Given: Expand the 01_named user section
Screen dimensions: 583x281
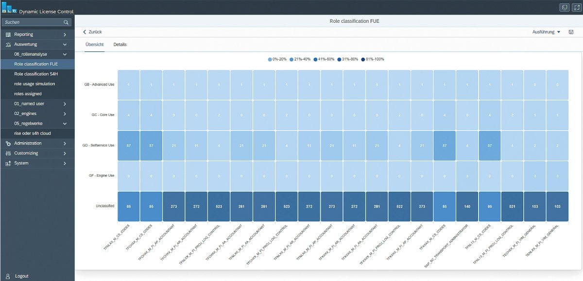Looking at the screenshot, I should pos(65,104).
